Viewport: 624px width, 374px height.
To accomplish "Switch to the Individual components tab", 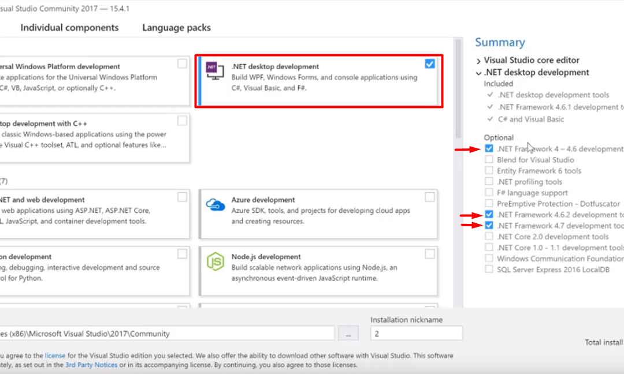I will pos(70,28).
